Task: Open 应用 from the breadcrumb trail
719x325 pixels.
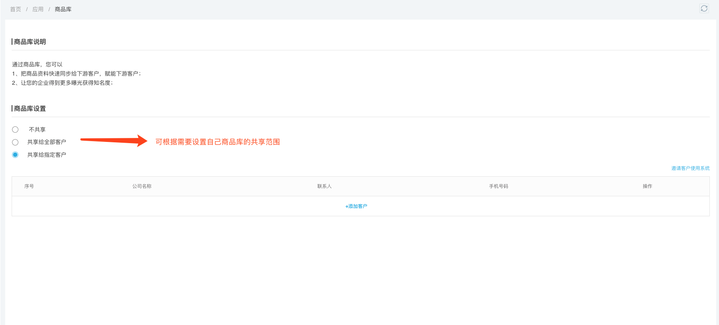Action: click(38, 9)
